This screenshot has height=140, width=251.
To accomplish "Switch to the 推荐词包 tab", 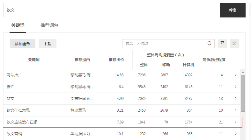I will (49, 25).
